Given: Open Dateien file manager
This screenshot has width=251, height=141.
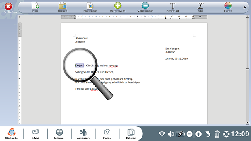Looking at the screenshot, I should click(131, 134).
